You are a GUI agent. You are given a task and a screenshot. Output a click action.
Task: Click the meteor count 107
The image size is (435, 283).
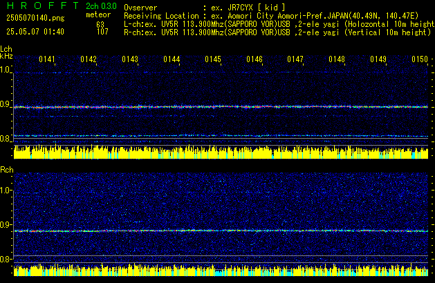(102, 32)
